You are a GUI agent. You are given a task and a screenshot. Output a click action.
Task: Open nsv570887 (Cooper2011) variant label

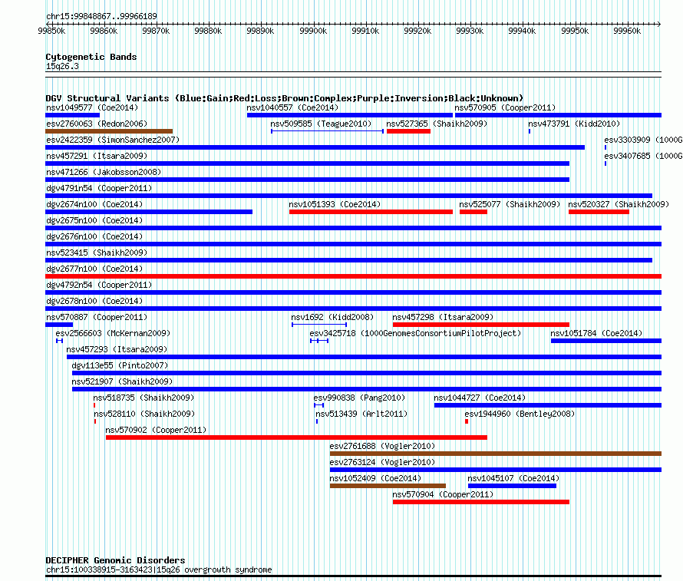click(97, 317)
